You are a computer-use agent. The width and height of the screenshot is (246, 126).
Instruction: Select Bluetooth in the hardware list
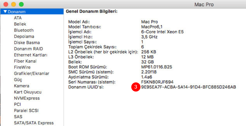pos(24,30)
